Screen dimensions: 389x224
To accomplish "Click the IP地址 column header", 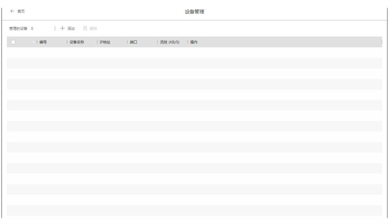I will pos(105,42).
